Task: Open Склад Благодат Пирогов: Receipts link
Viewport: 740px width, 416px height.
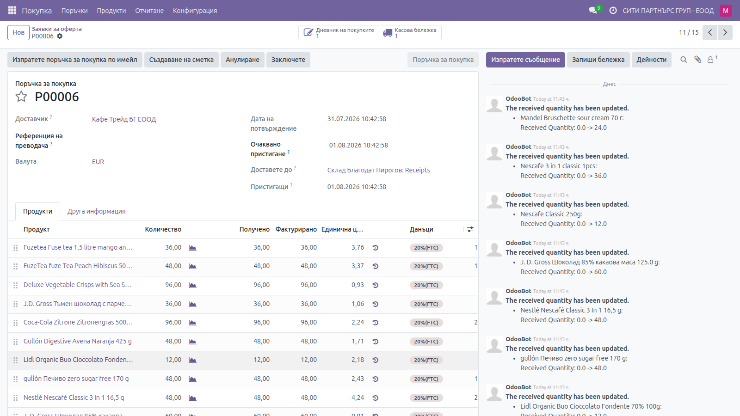Action: pos(378,170)
